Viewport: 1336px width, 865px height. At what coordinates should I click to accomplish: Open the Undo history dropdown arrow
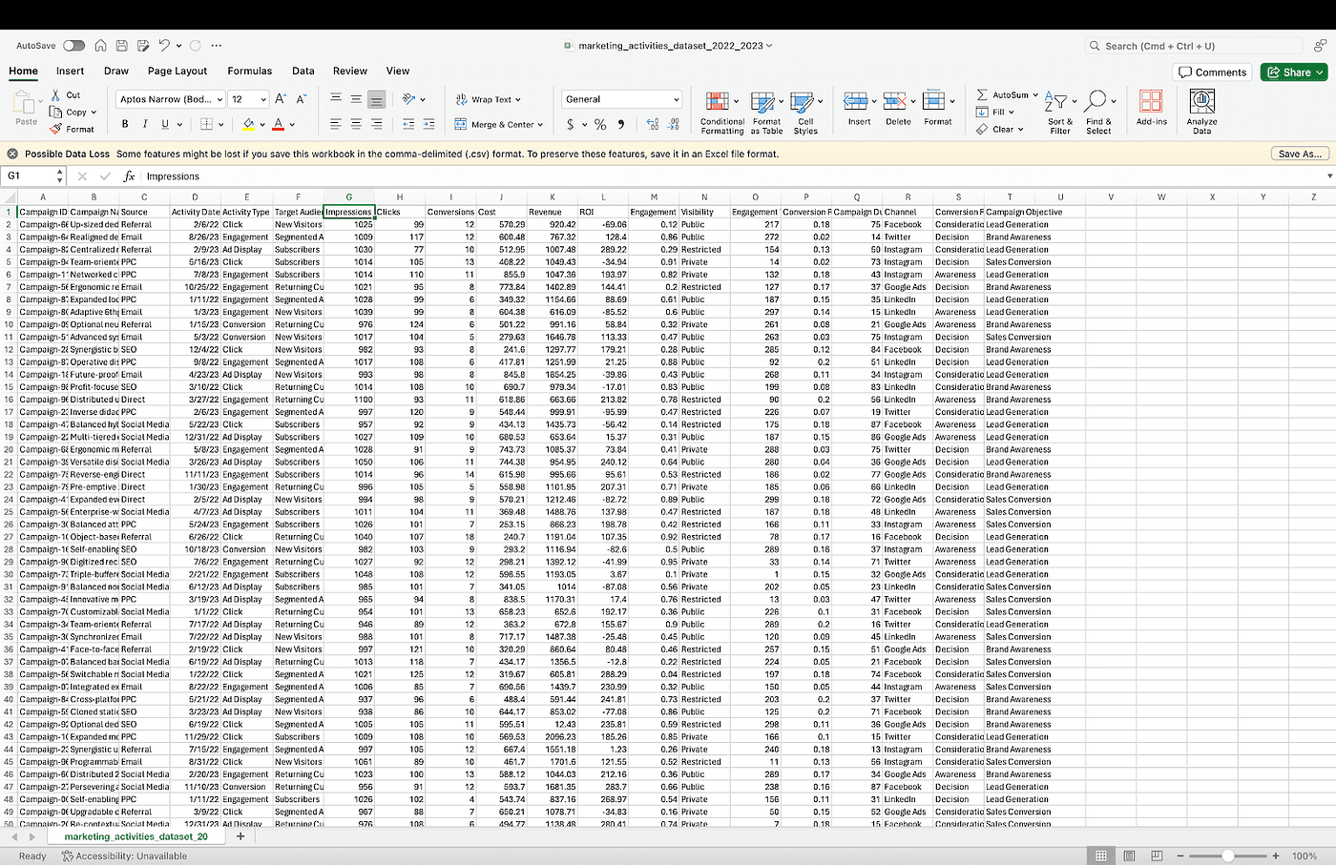[x=178, y=46]
